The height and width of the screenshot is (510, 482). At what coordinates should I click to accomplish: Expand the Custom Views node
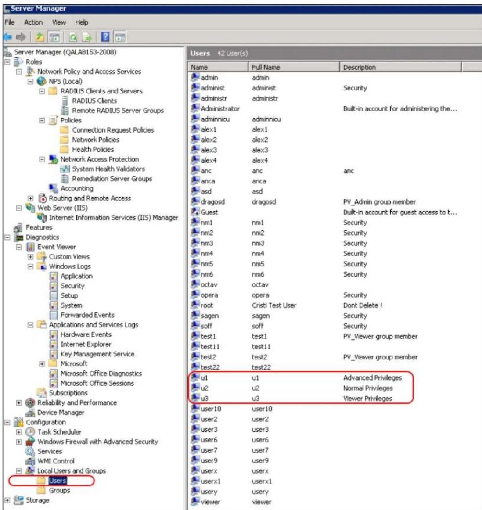pos(30,257)
